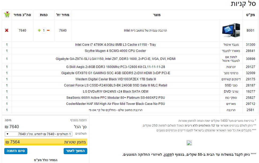Click SKU number 28641
This screenshot has height=163, width=259.
(x=250, y=51)
